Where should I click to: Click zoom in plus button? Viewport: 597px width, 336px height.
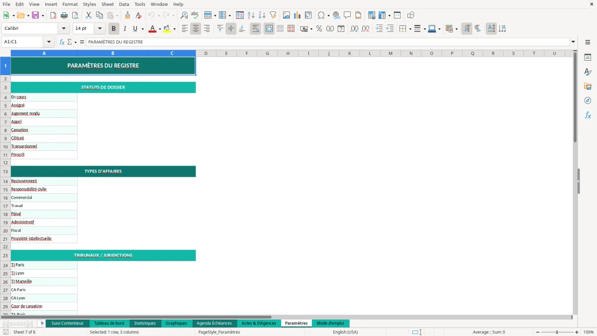pyautogui.click(x=577, y=332)
